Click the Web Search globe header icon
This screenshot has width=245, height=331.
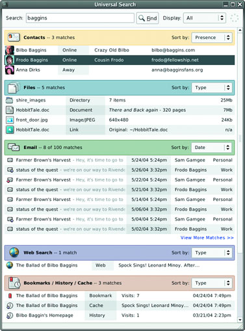pos(14,252)
